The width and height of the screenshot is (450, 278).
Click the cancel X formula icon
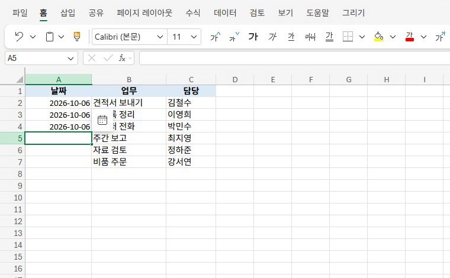pyautogui.click(x=92, y=58)
